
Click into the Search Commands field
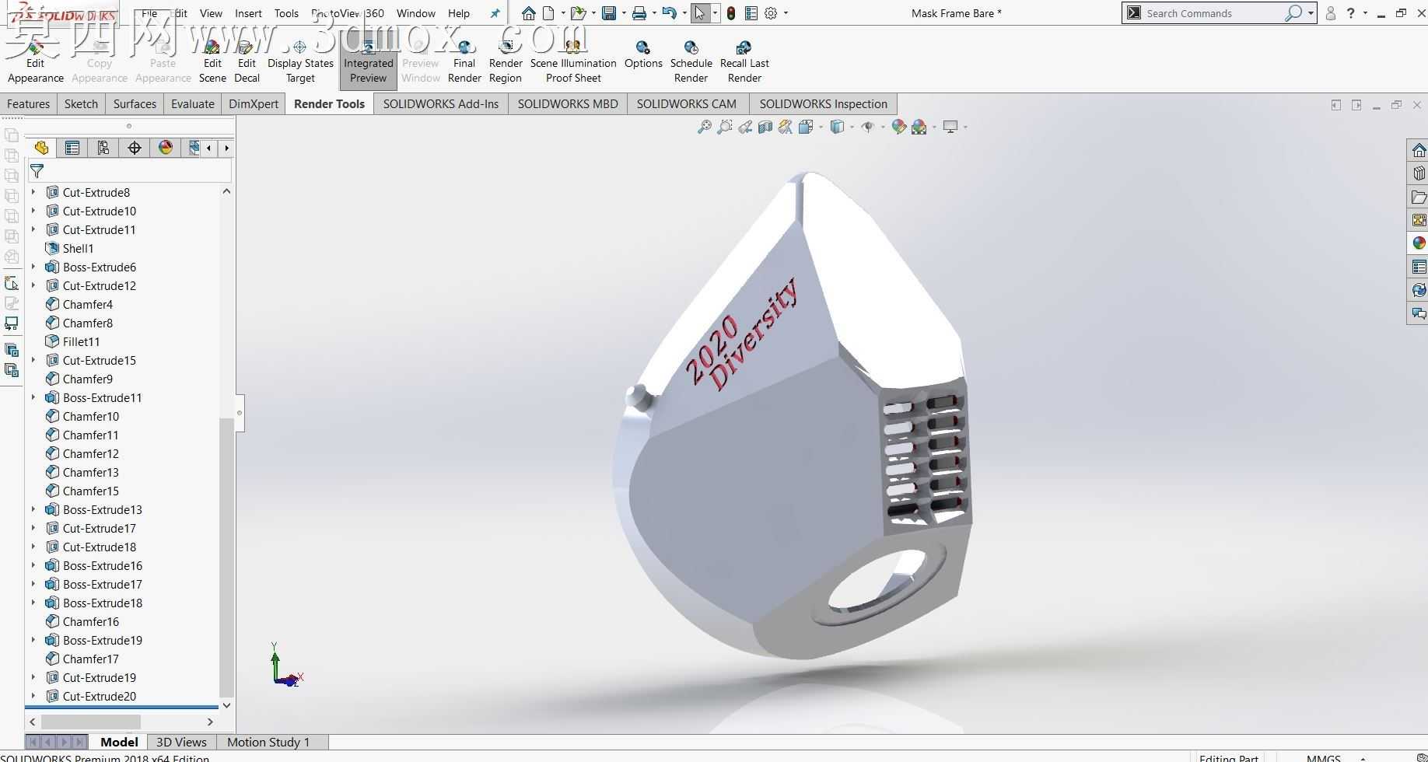1213,13
